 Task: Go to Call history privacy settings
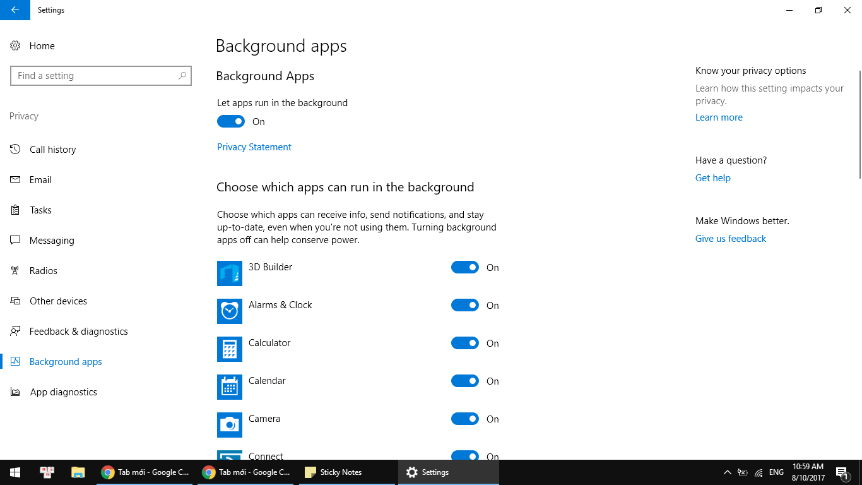point(52,150)
